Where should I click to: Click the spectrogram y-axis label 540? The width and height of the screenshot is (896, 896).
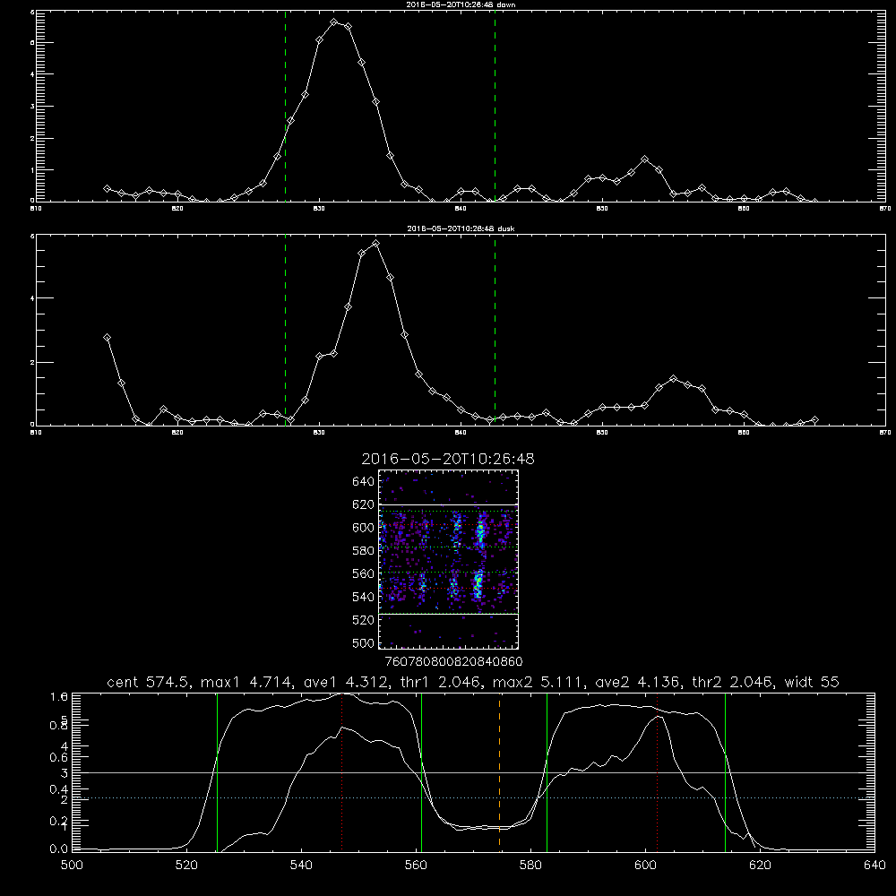[x=364, y=597]
